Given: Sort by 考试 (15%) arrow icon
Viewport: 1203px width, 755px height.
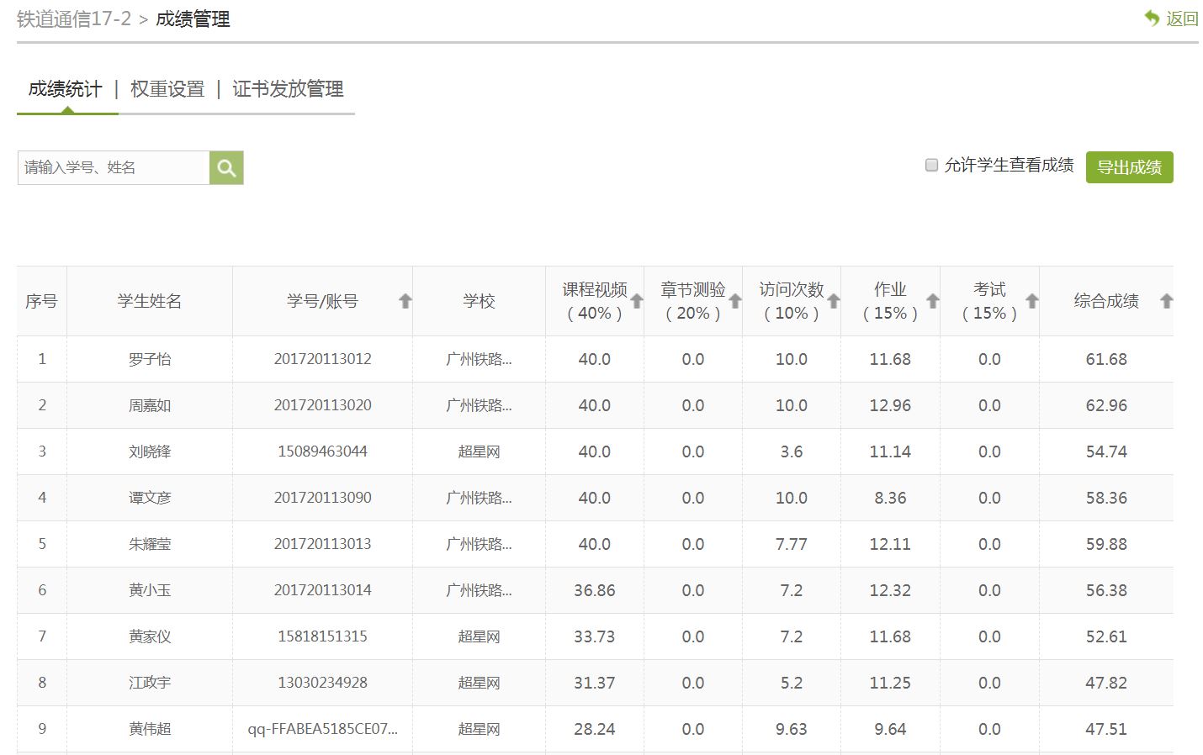Looking at the screenshot, I should tap(1032, 301).
